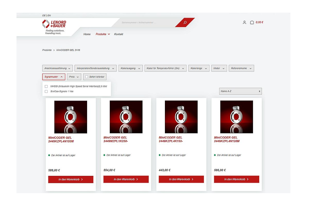Screen dimensions: 311x205
Task: Expand the Anschlussausführung filter
Action: [57, 68]
